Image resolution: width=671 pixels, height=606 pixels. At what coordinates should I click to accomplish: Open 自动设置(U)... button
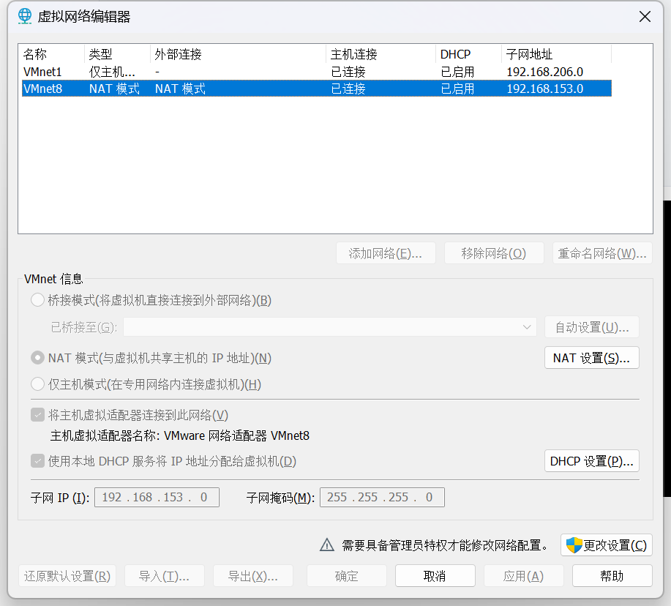(x=592, y=327)
